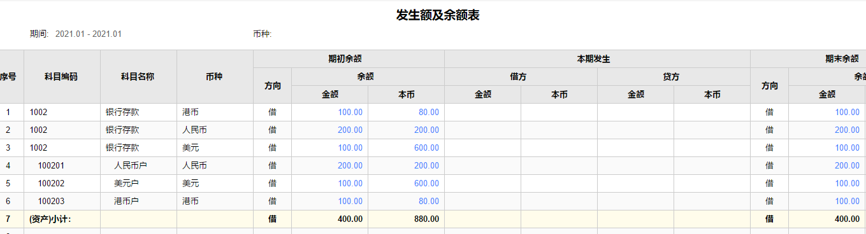Click subtotal base amount 880.00

click(426, 219)
